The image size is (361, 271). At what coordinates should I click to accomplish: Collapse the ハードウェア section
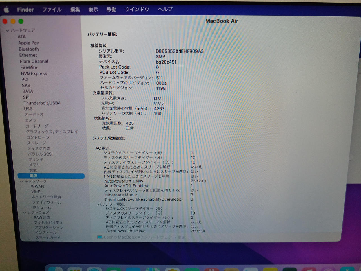pyautogui.click(x=8, y=30)
